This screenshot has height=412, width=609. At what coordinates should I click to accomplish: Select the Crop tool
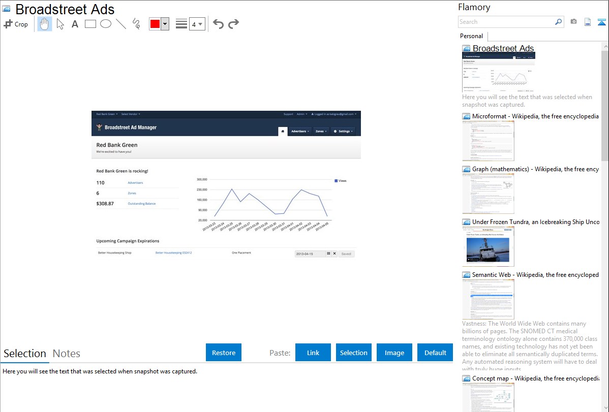[x=16, y=24]
